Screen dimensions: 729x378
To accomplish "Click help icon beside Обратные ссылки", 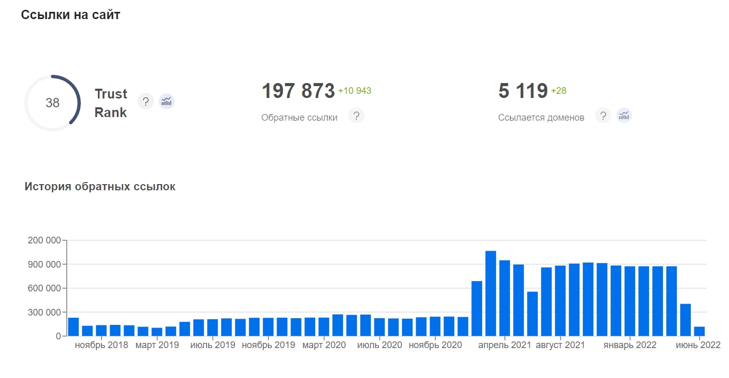I will pyautogui.click(x=356, y=116).
